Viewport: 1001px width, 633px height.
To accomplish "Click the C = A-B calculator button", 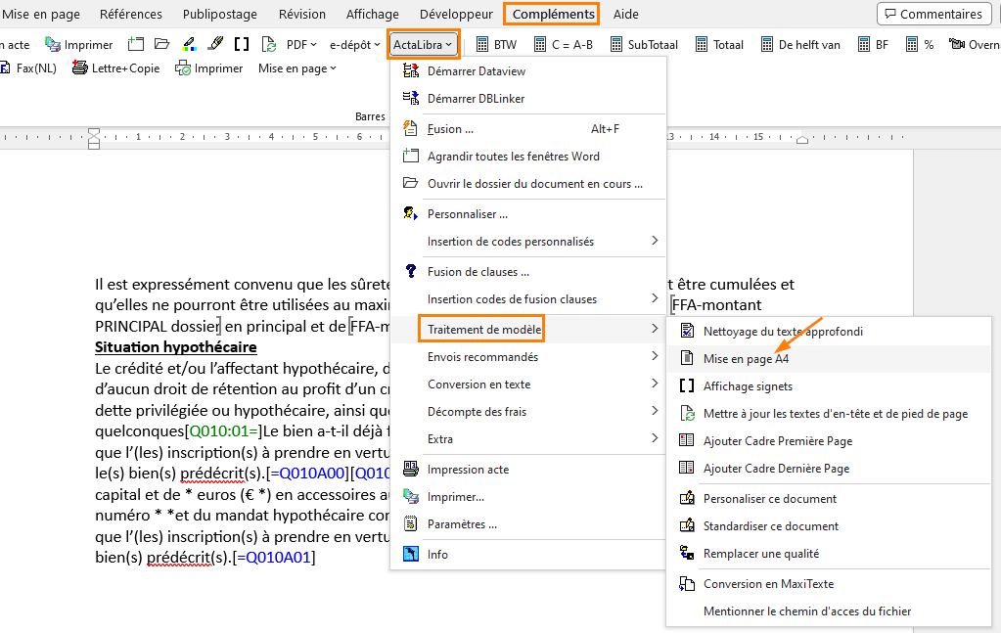I will (563, 45).
